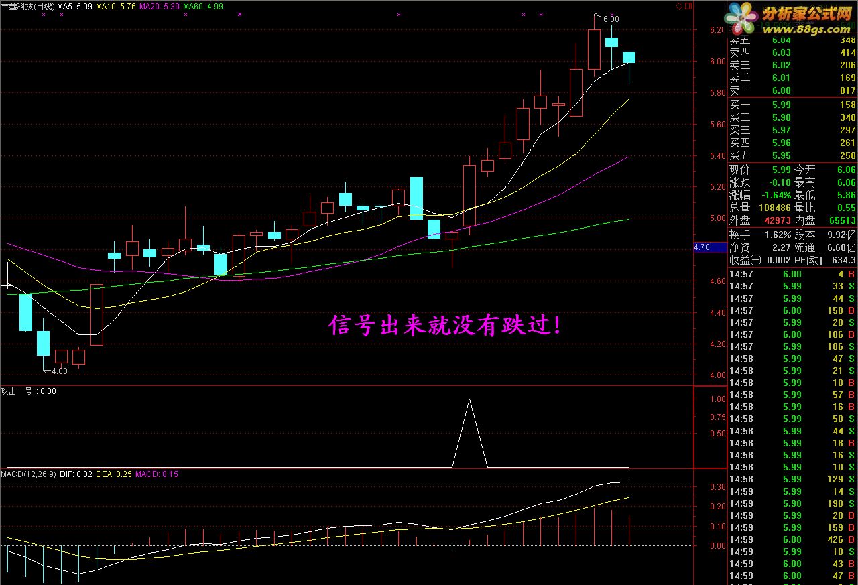
Task: Click the PE(动) 634.3 value
Action: pyautogui.click(x=843, y=260)
